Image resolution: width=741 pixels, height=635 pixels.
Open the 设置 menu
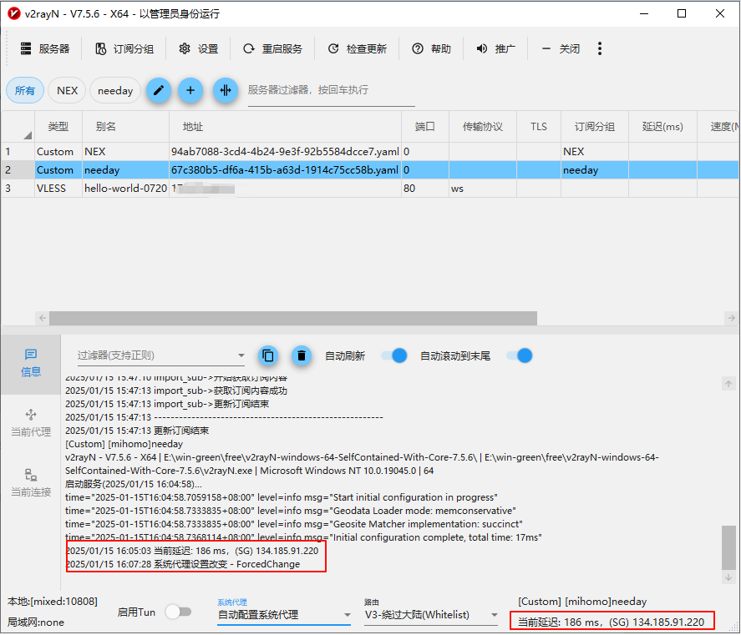click(199, 49)
